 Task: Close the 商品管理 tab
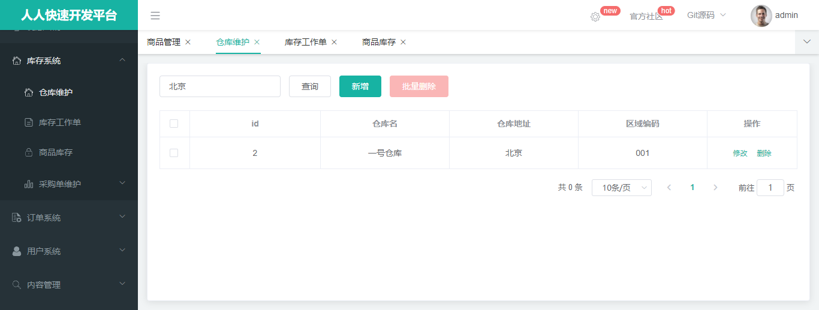click(188, 42)
